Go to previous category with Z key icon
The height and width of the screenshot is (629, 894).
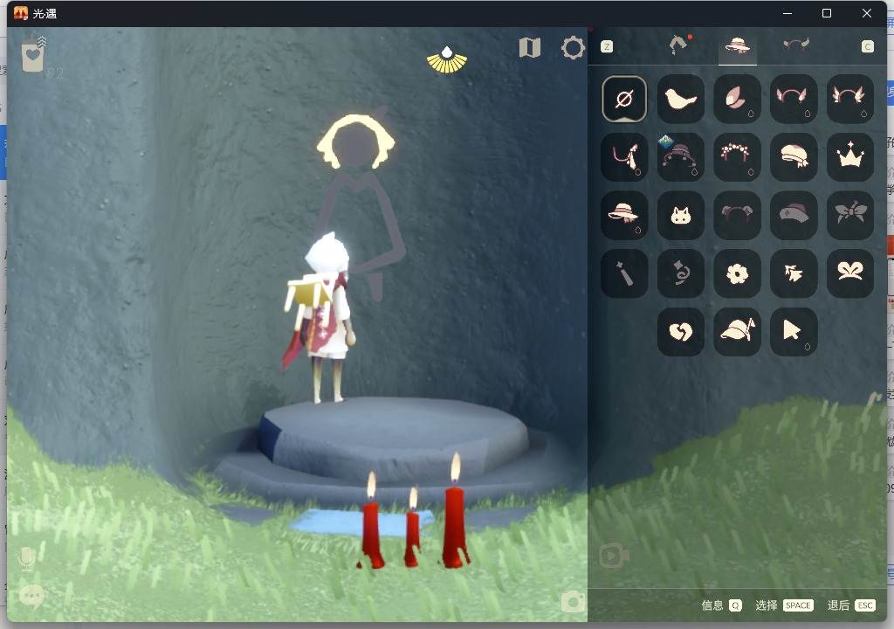click(x=607, y=47)
